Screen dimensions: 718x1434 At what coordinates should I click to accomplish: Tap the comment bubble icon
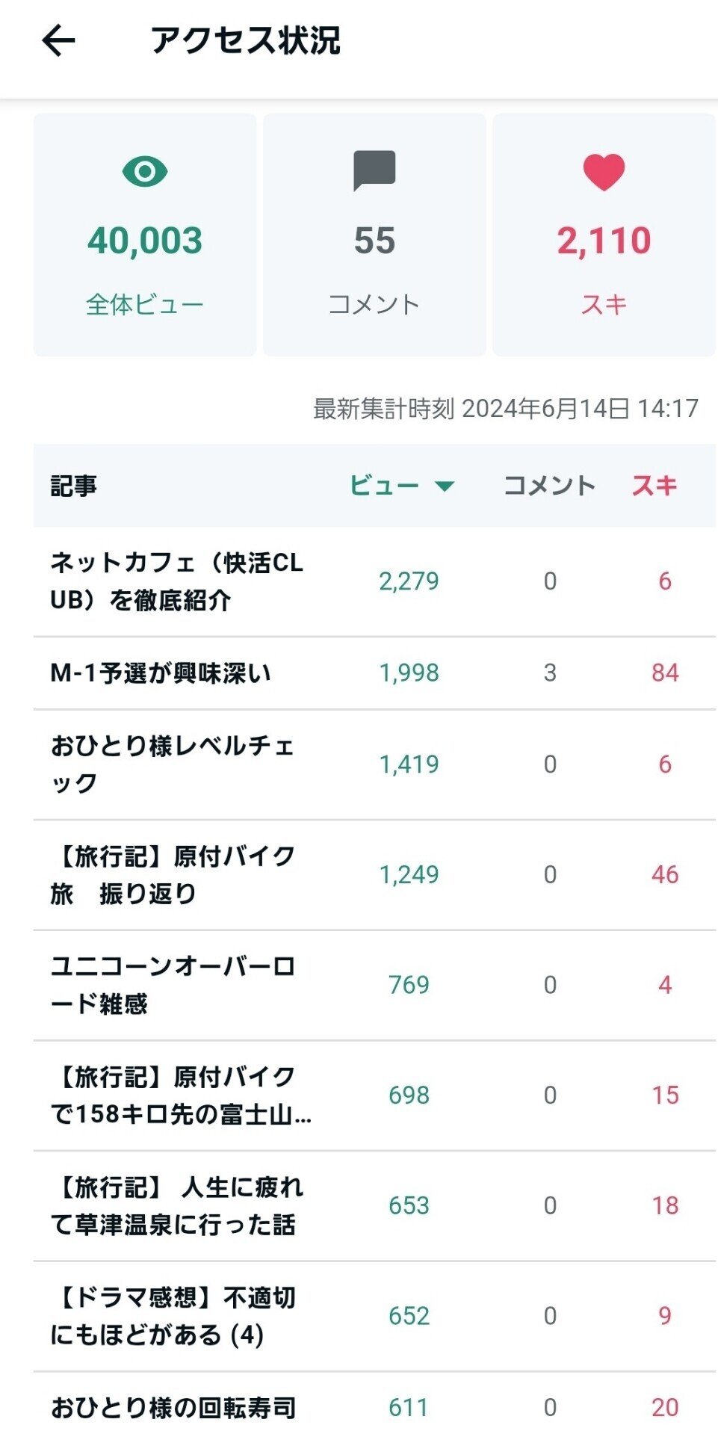[374, 170]
